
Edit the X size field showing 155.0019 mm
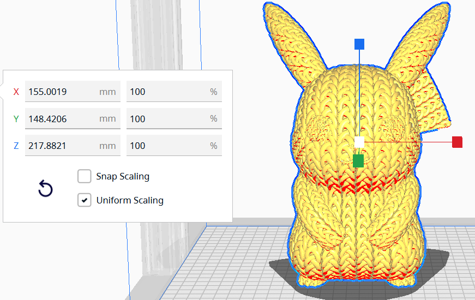point(73,92)
